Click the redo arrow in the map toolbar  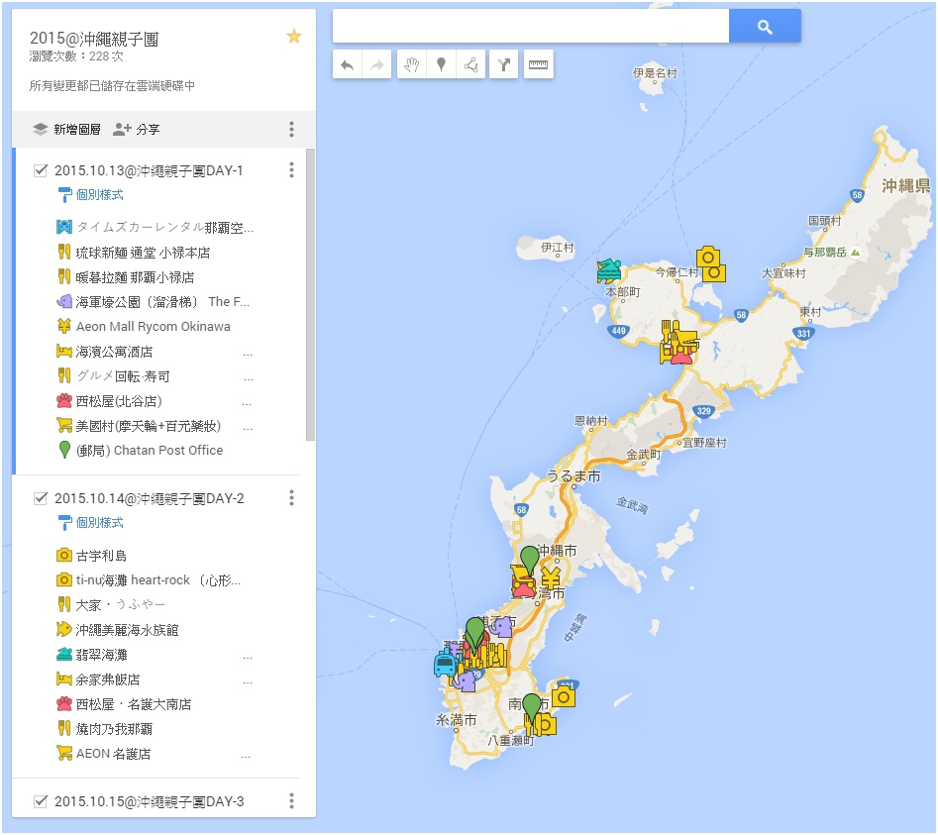tap(376, 64)
